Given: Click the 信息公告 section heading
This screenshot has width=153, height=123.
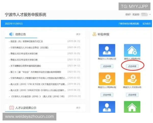Looking at the screenshot, I should point(20,34).
